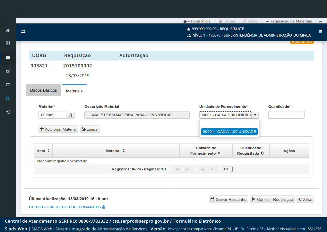Click the Quantidade input field

[x=286, y=115]
